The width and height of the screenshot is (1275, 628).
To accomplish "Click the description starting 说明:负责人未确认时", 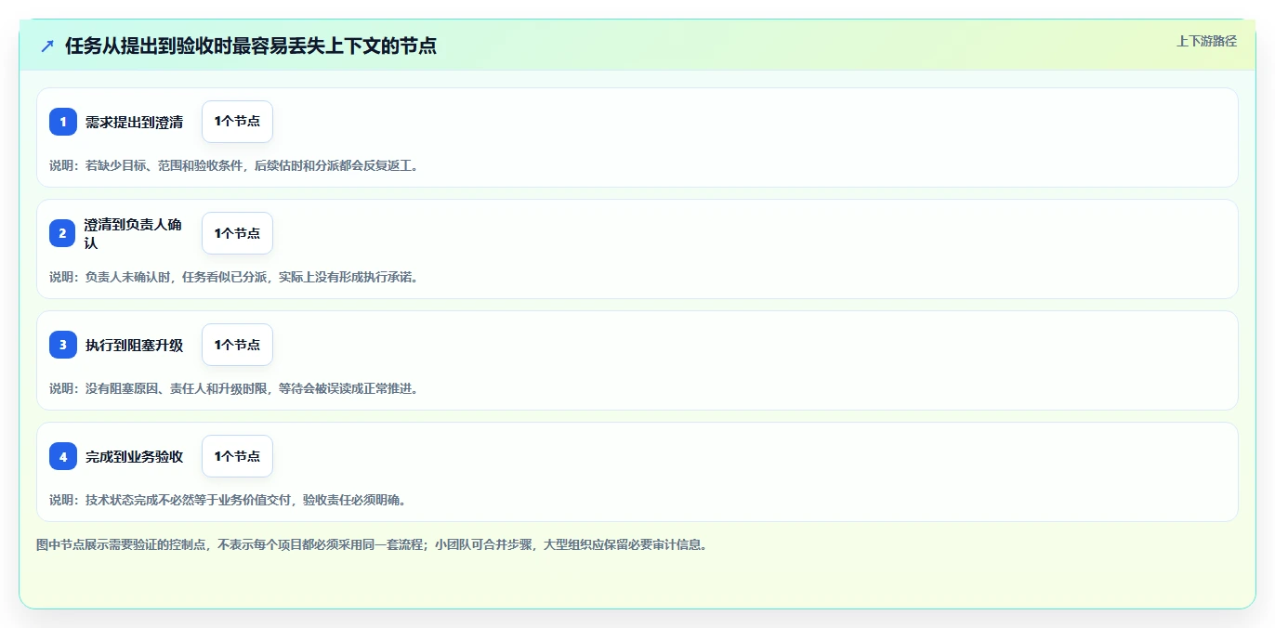I will click(x=233, y=277).
